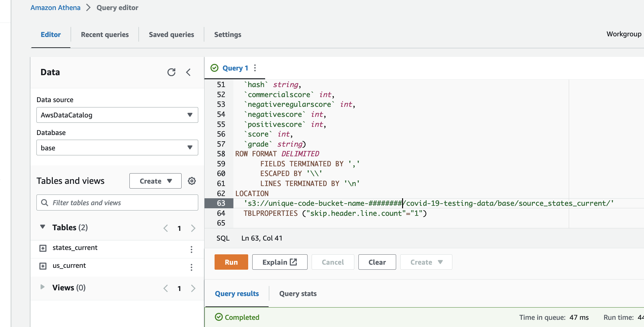Open Query 1 tab options menu
This screenshot has width=644, height=327.
pos(255,68)
